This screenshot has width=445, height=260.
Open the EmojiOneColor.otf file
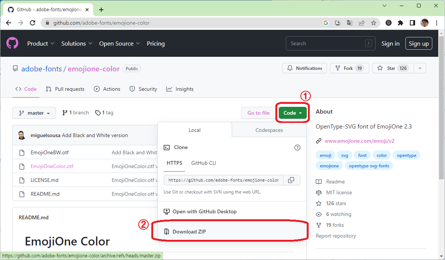(52, 166)
